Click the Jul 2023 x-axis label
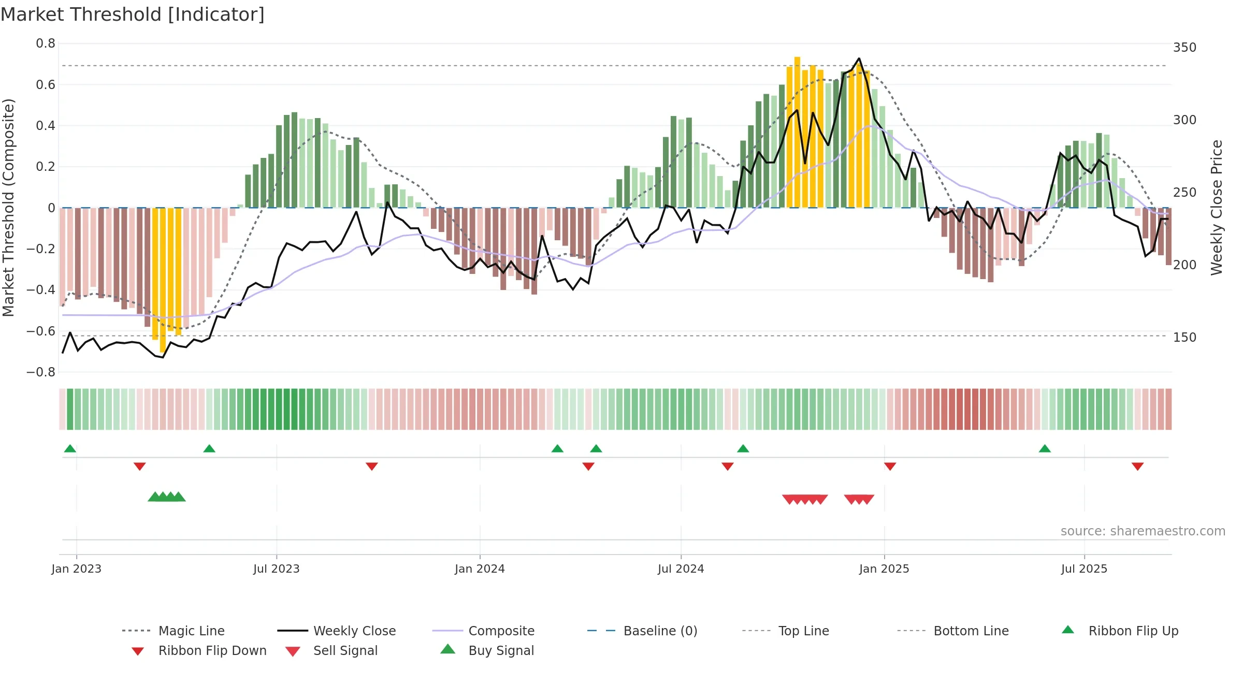The image size is (1243, 699). pyautogui.click(x=277, y=569)
